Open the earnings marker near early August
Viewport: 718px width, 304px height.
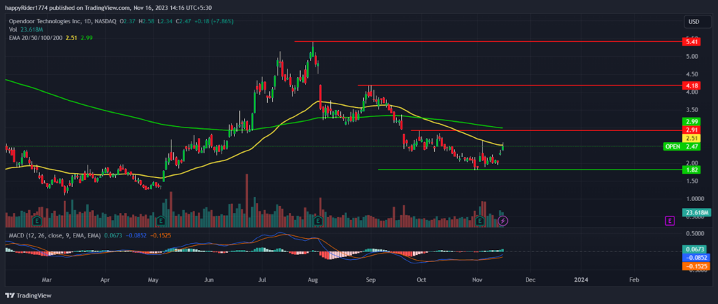317,221
